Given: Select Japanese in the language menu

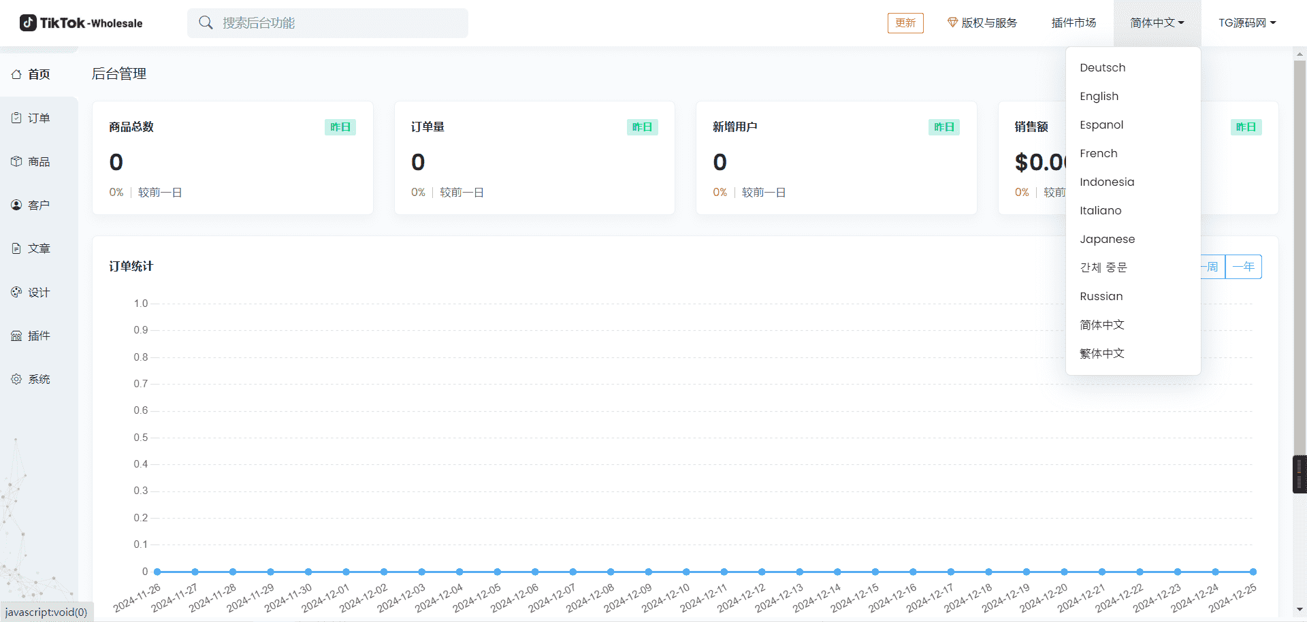Looking at the screenshot, I should (x=1107, y=239).
